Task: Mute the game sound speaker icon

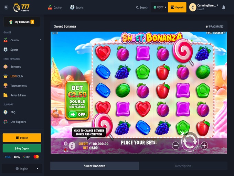Action: click(66, 150)
